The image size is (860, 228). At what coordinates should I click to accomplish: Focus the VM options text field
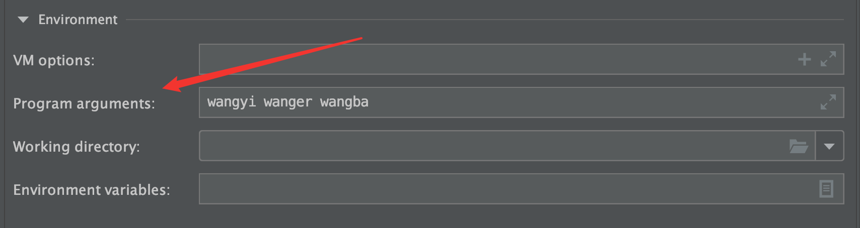(493, 59)
